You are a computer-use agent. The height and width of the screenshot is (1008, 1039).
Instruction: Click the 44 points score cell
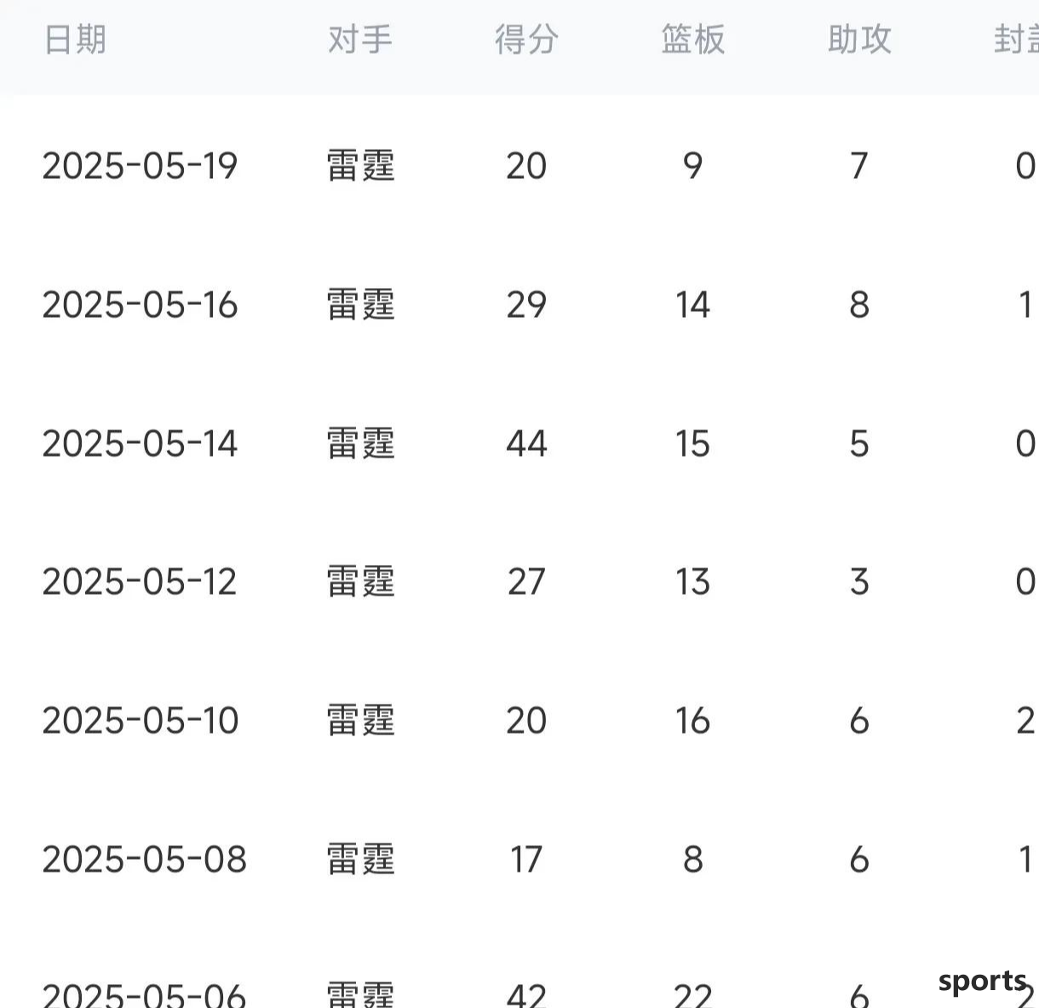(526, 443)
